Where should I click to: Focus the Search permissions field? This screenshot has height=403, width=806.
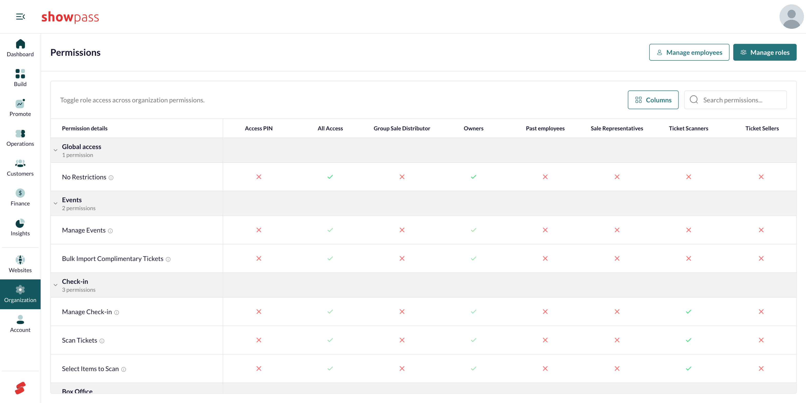[x=735, y=100]
